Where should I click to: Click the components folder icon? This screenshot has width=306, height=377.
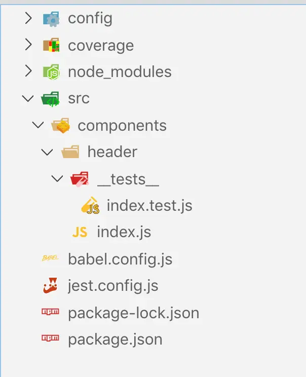click(x=61, y=126)
